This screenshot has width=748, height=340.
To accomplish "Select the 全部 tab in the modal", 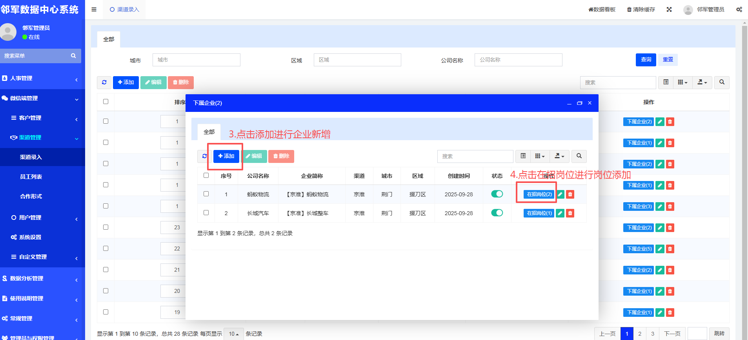I will pyautogui.click(x=209, y=132).
